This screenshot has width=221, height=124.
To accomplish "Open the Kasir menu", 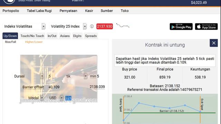I will tap(89, 11).
